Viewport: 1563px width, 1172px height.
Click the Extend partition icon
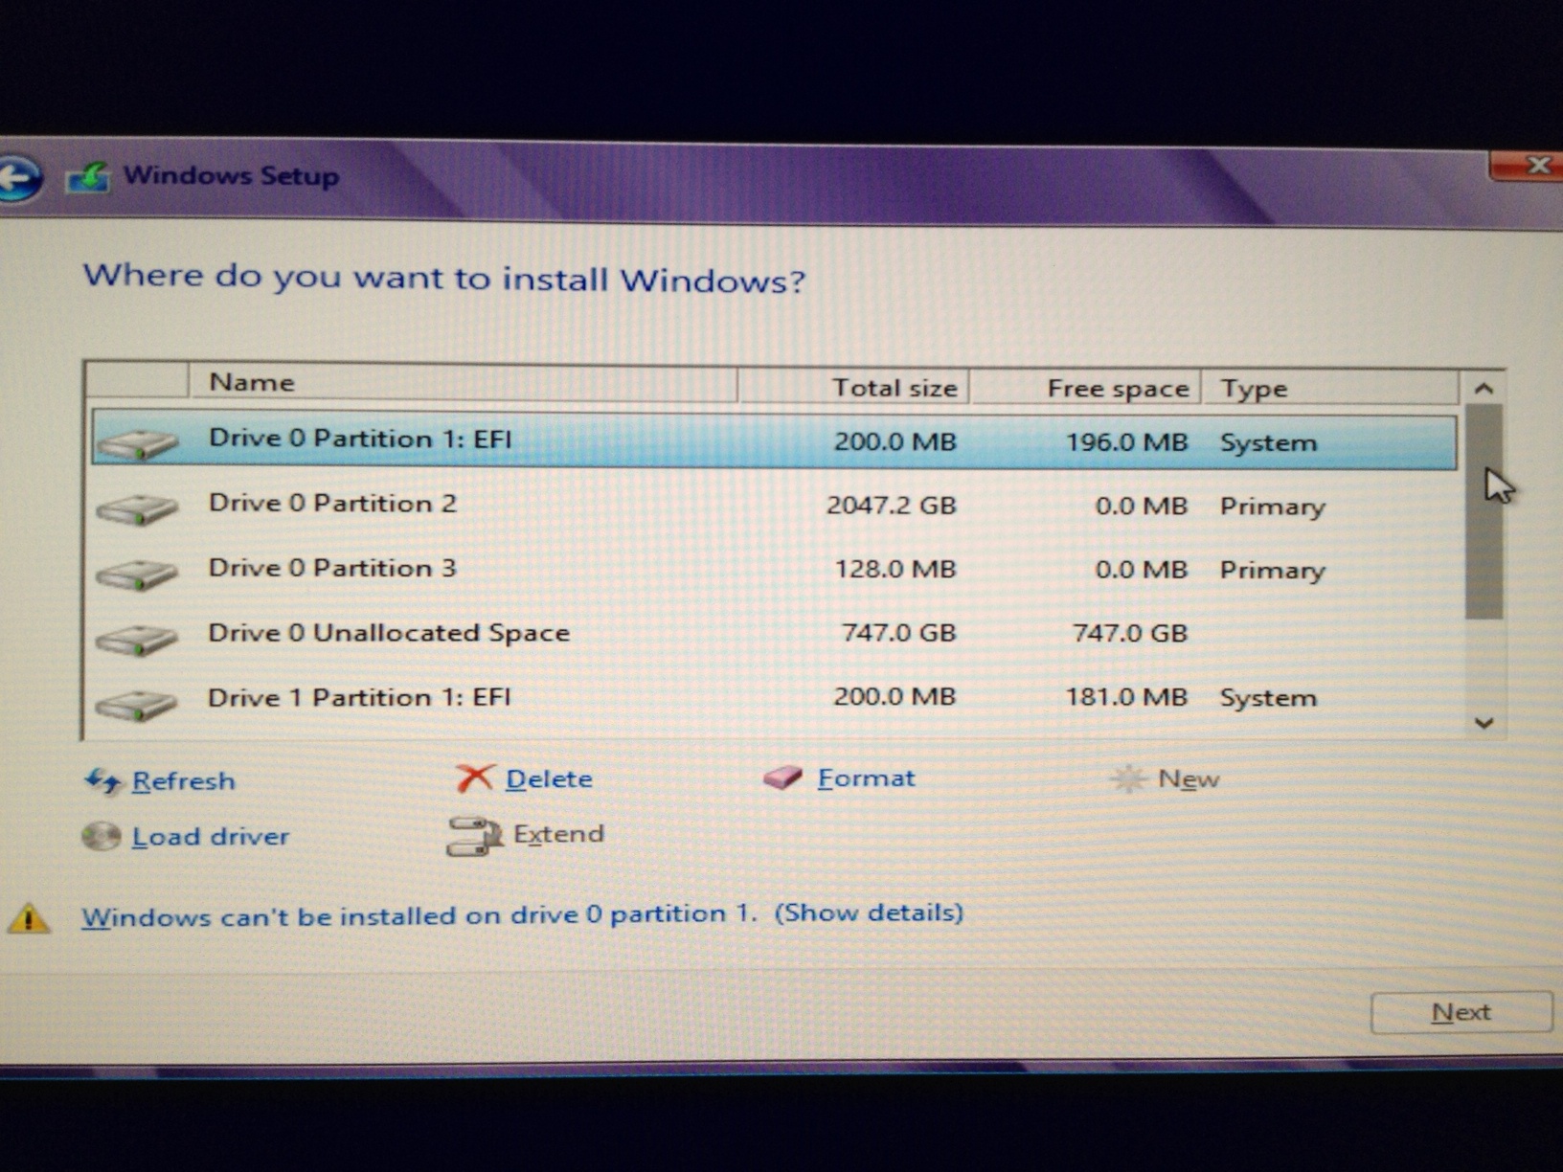tap(474, 835)
